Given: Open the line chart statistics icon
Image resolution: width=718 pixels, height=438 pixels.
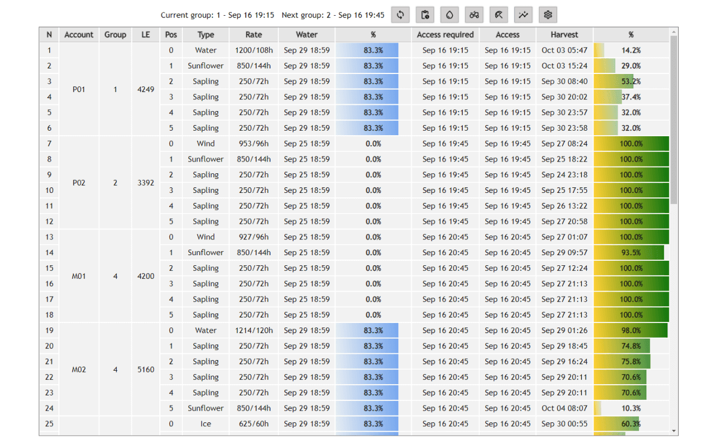Looking at the screenshot, I should (x=523, y=15).
